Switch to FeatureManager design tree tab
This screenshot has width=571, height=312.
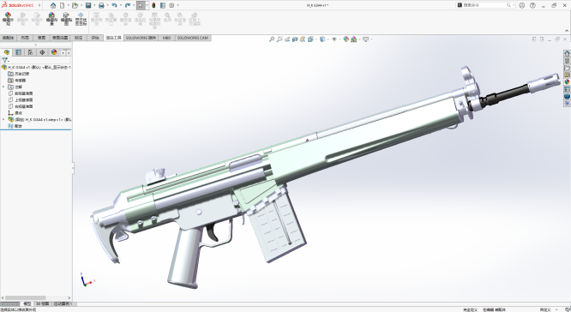[7, 52]
